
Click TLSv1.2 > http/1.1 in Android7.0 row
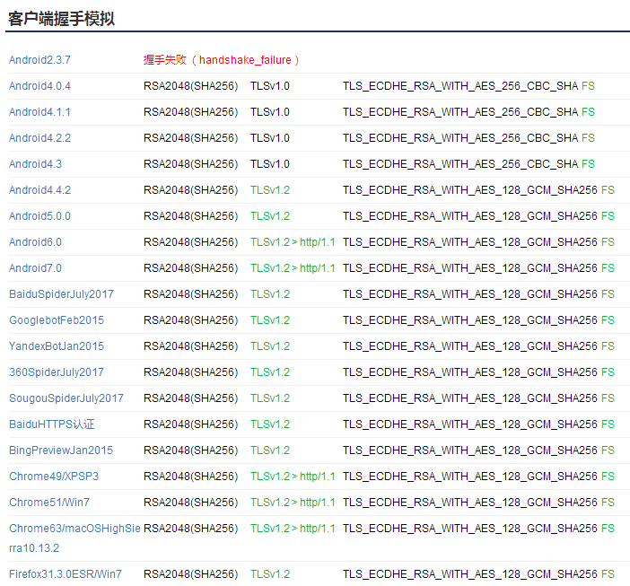293,268
